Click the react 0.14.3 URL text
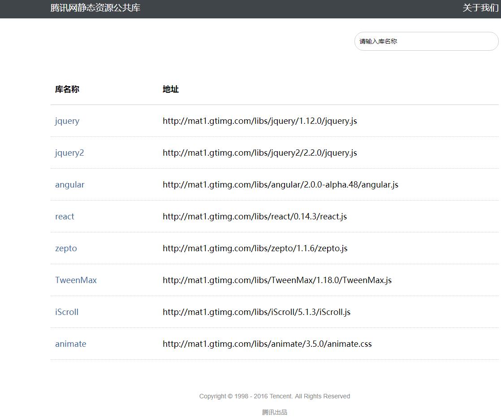The image size is (501, 419). point(255,217)
